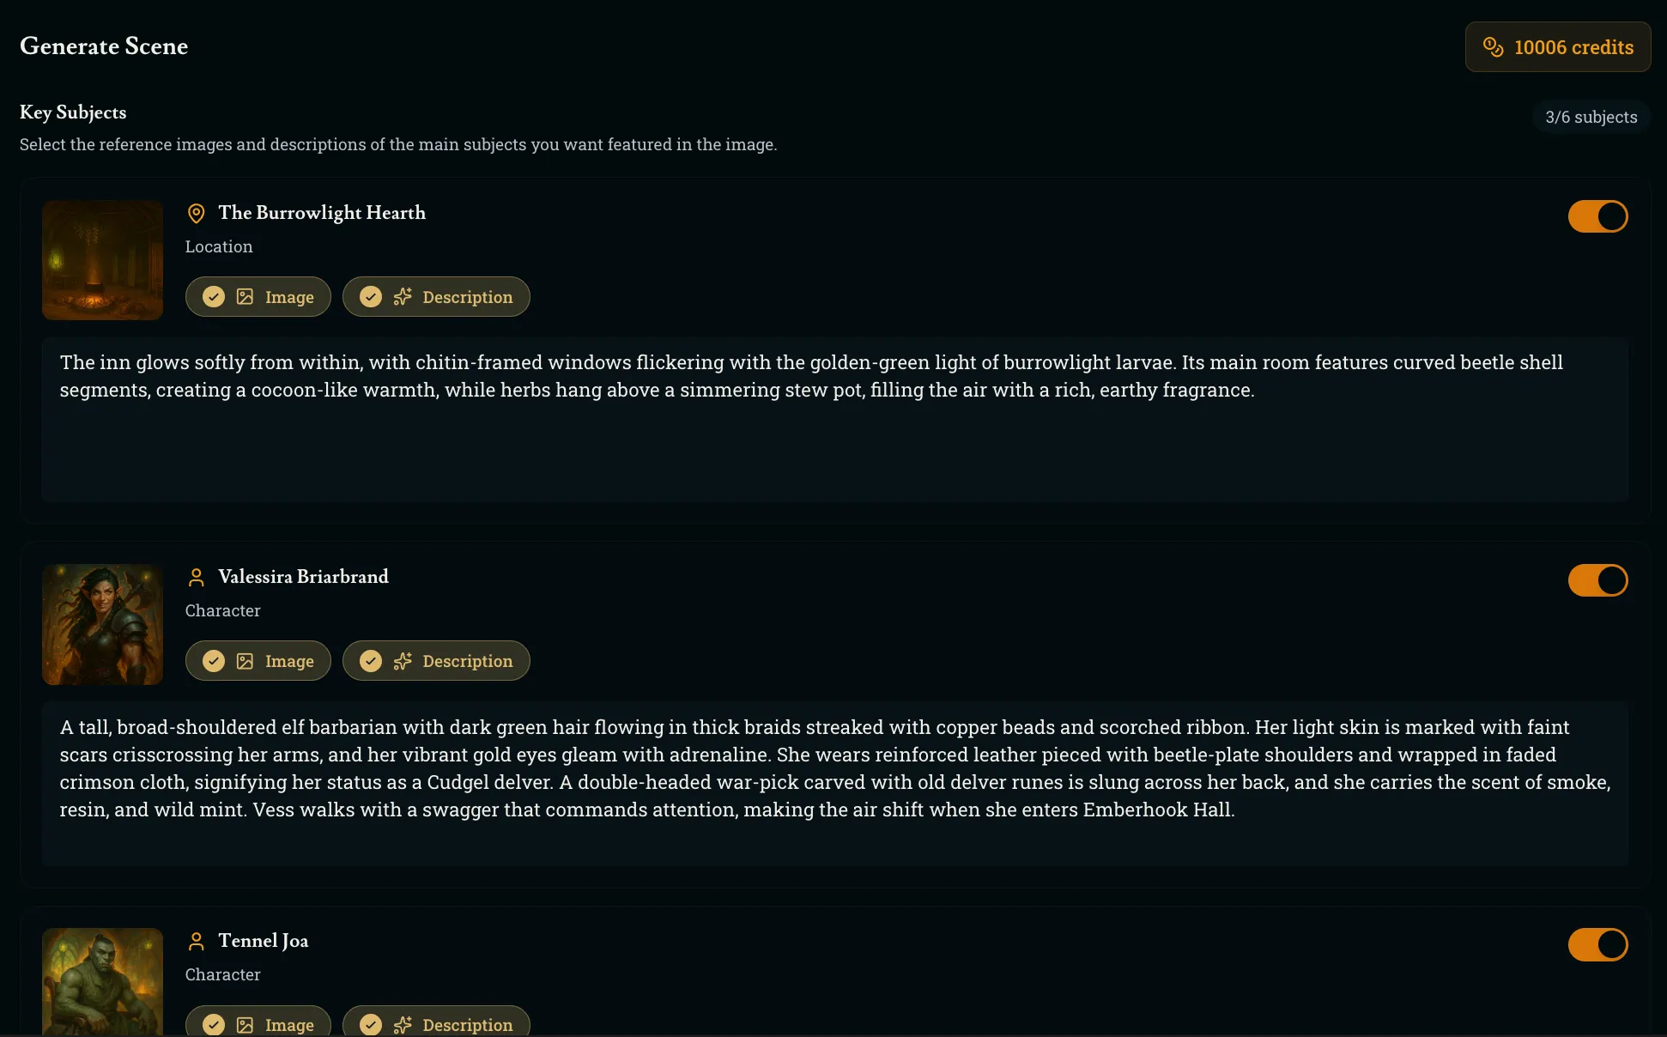Deselect the Image chip for Tennel Joa
This screenshot has height=1037, width=1667.
[x=258, y=1023]
